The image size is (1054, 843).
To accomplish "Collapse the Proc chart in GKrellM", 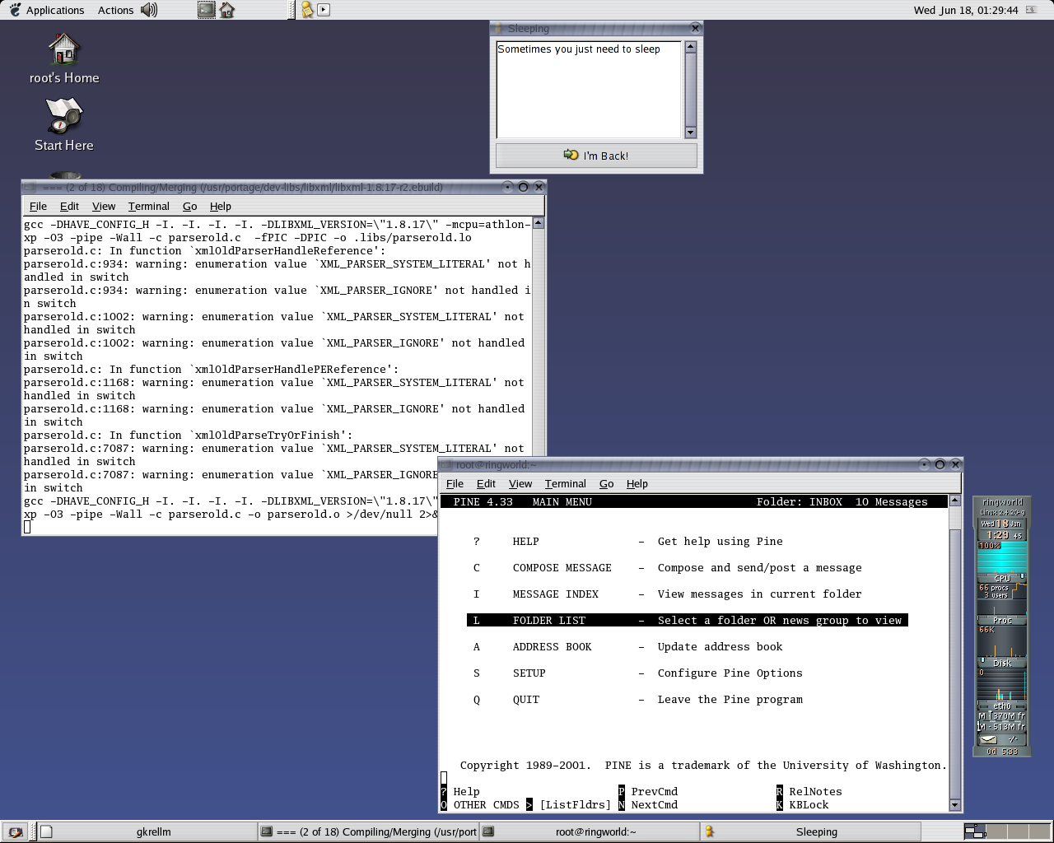I will (1001, 619).
